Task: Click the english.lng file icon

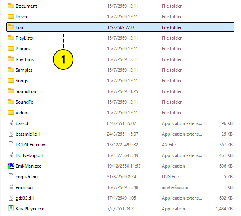Action: (11, 176)
